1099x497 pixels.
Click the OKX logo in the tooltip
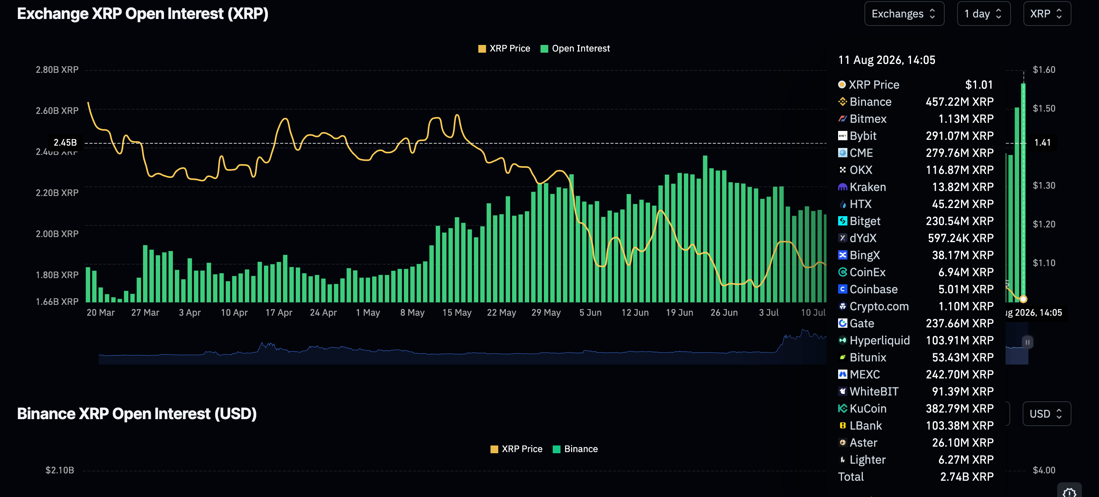842,170
